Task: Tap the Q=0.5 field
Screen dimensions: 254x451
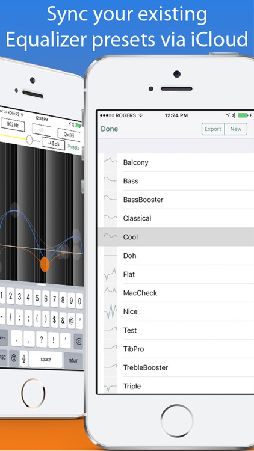Action: [69, 135]
